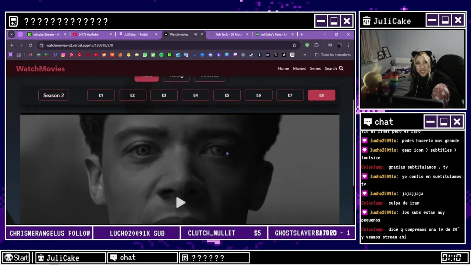471x265 pixels.
Task: Select the highlighted episode E8
Action: coord(322,95)
